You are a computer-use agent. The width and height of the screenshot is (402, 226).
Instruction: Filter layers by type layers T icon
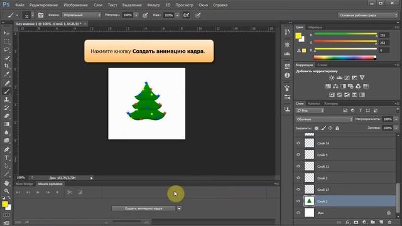(360, 110)
